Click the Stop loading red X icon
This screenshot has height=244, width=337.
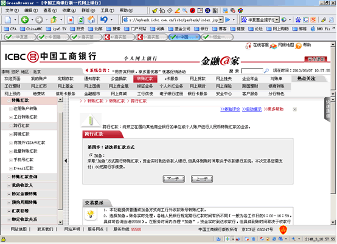pos(71,20)
